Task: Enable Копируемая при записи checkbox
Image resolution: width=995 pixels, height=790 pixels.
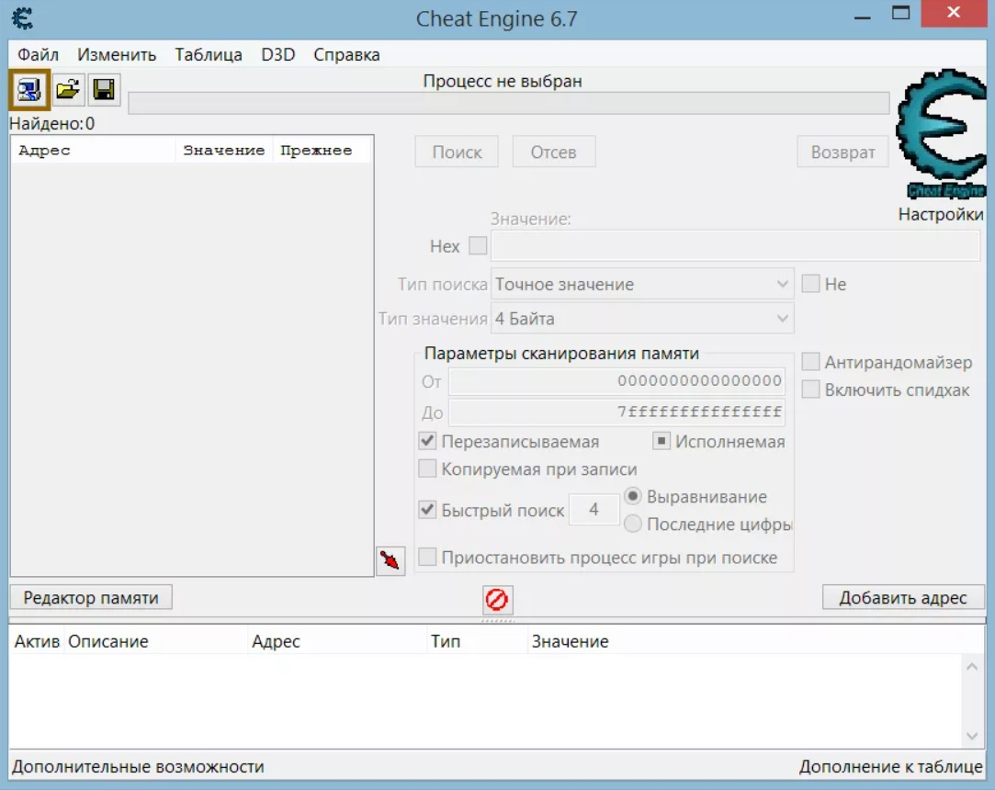Action: tap(428, 468)
